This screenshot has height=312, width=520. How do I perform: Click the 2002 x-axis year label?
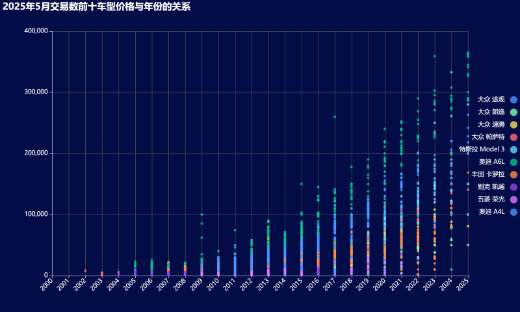80,284
